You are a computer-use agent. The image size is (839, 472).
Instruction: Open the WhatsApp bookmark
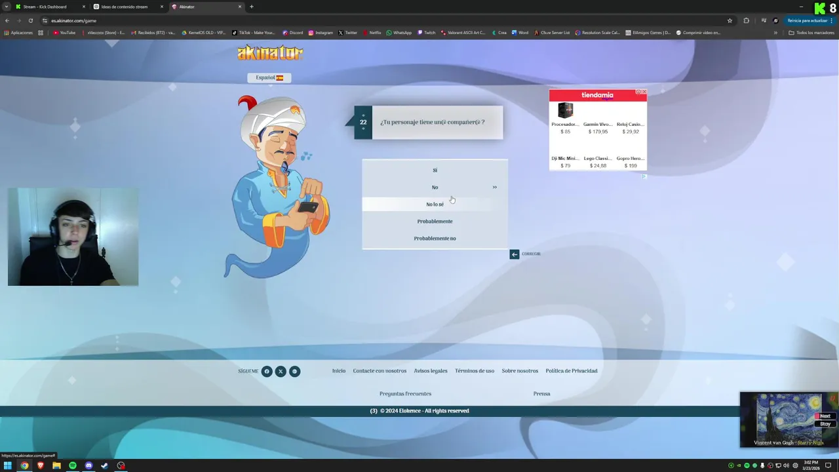(399, 33)
